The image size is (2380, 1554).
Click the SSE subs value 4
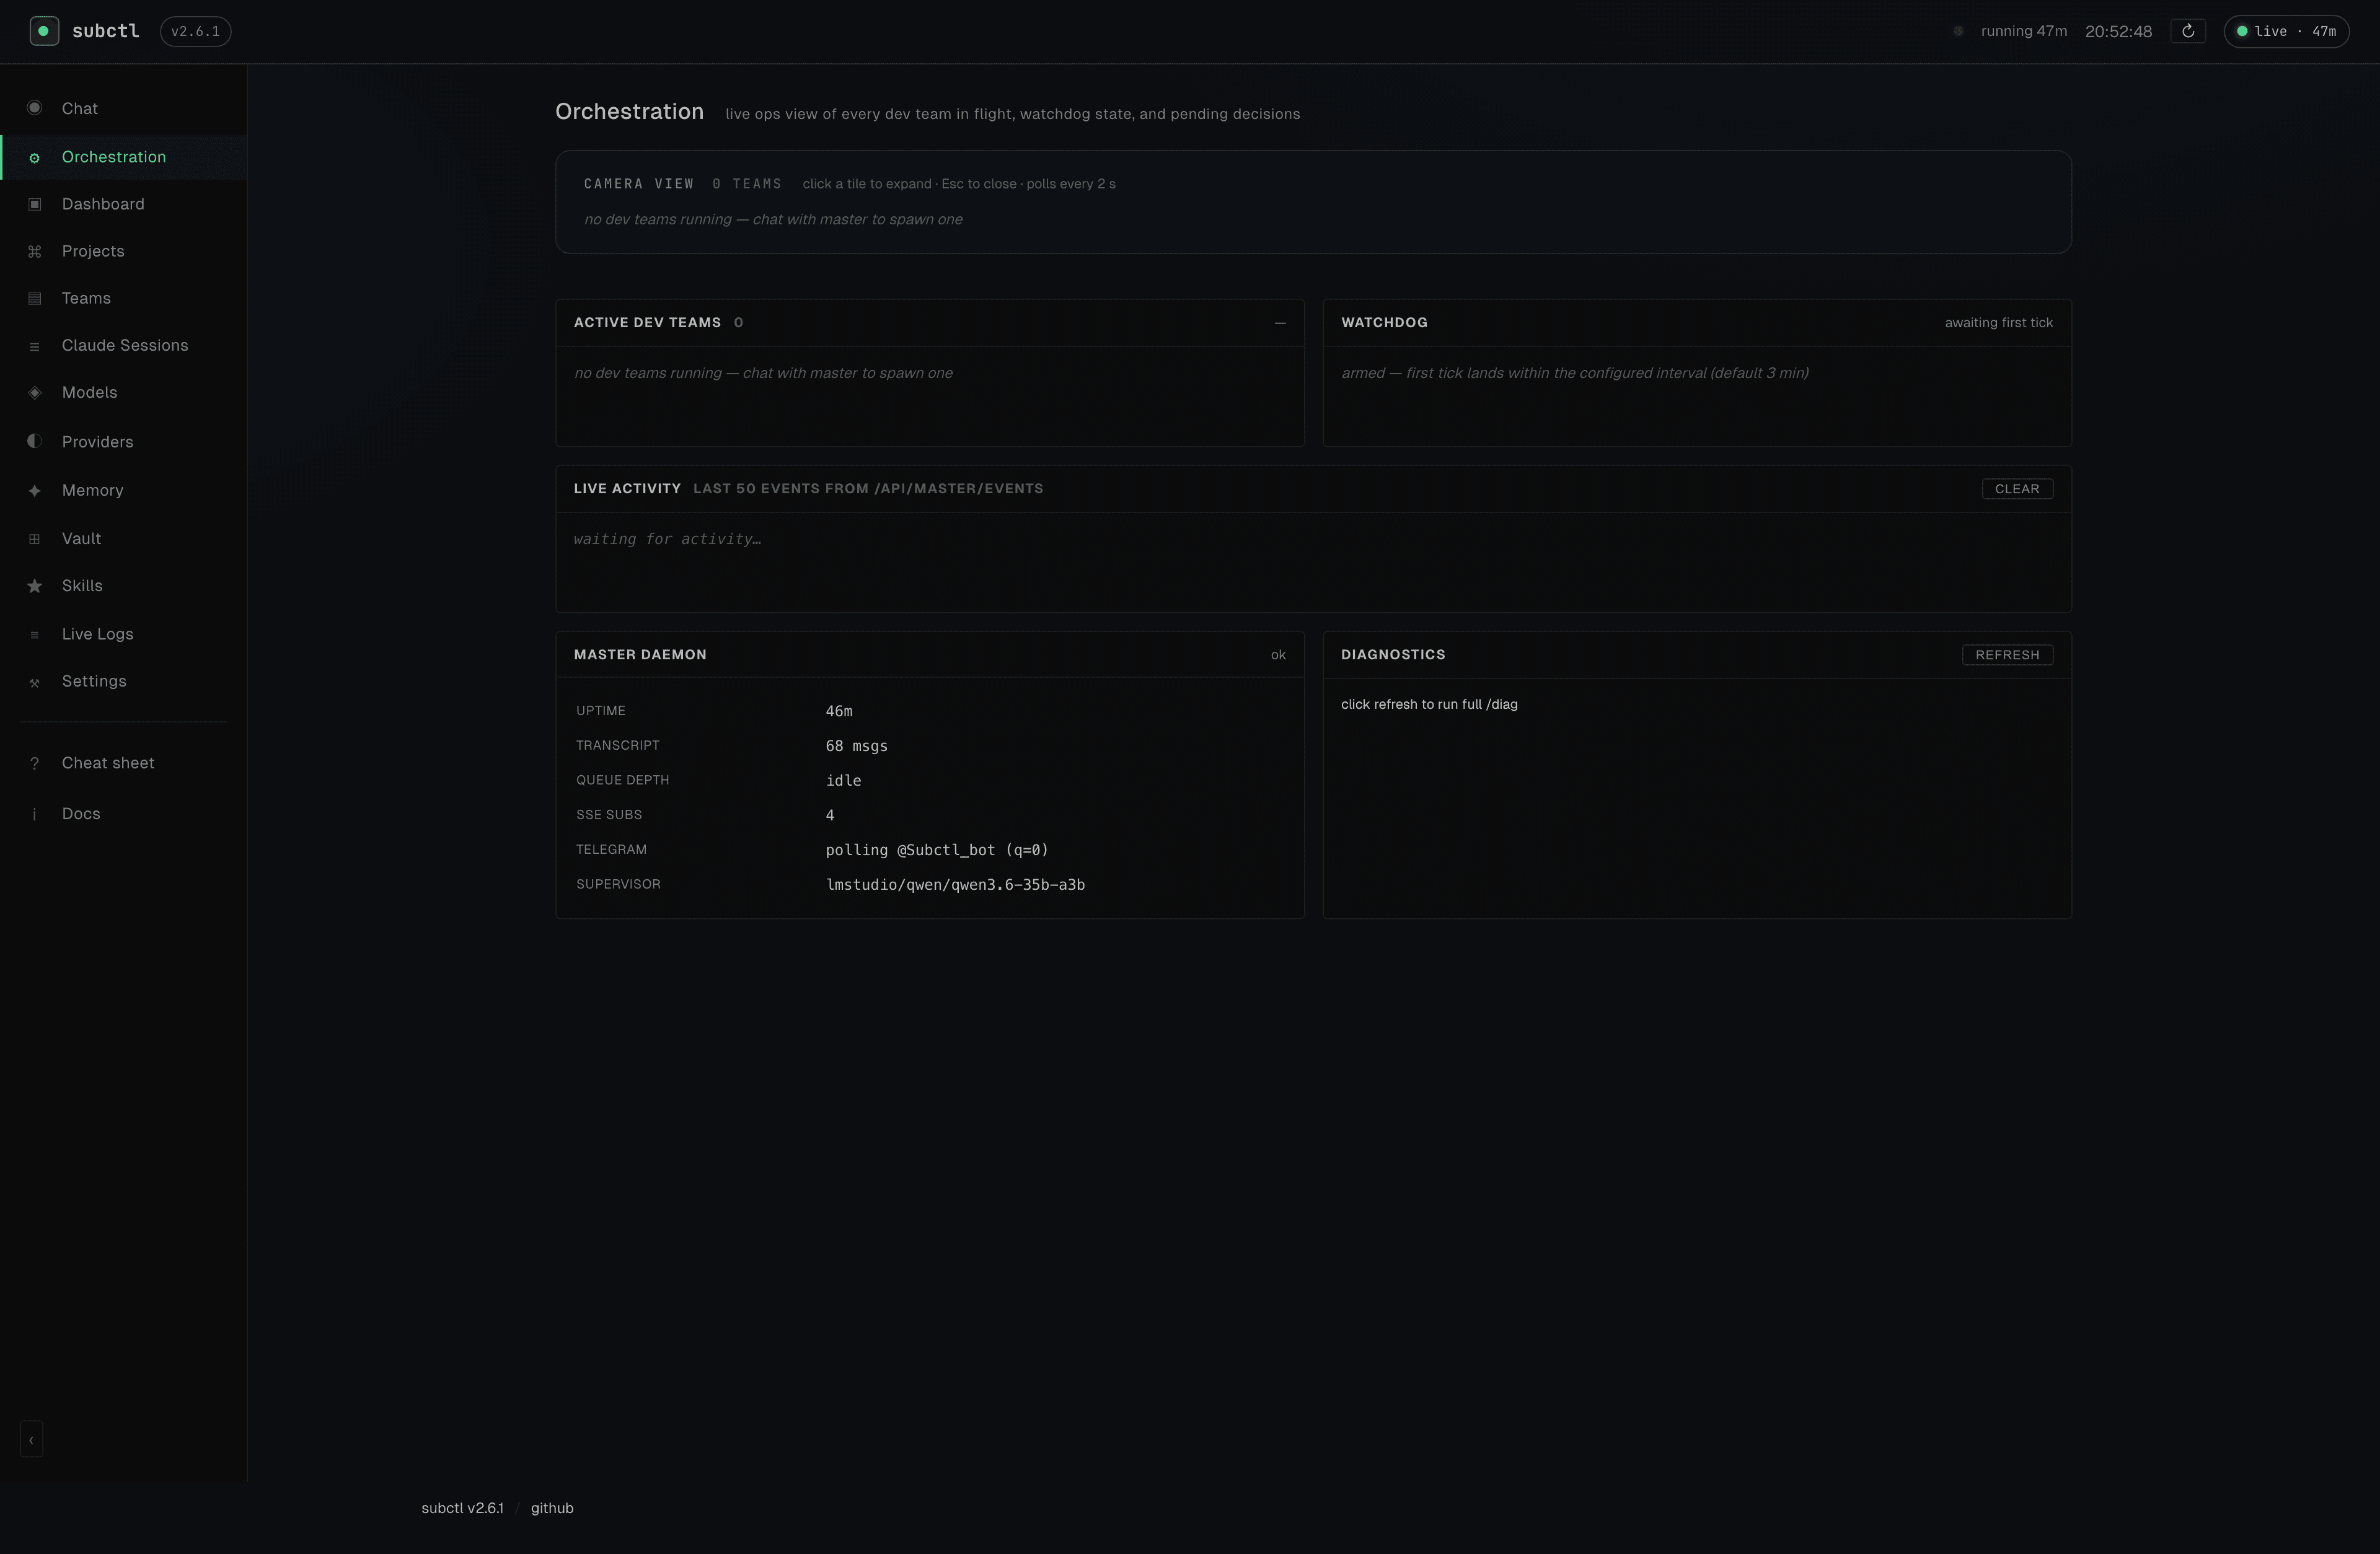[x=830, y=815]
